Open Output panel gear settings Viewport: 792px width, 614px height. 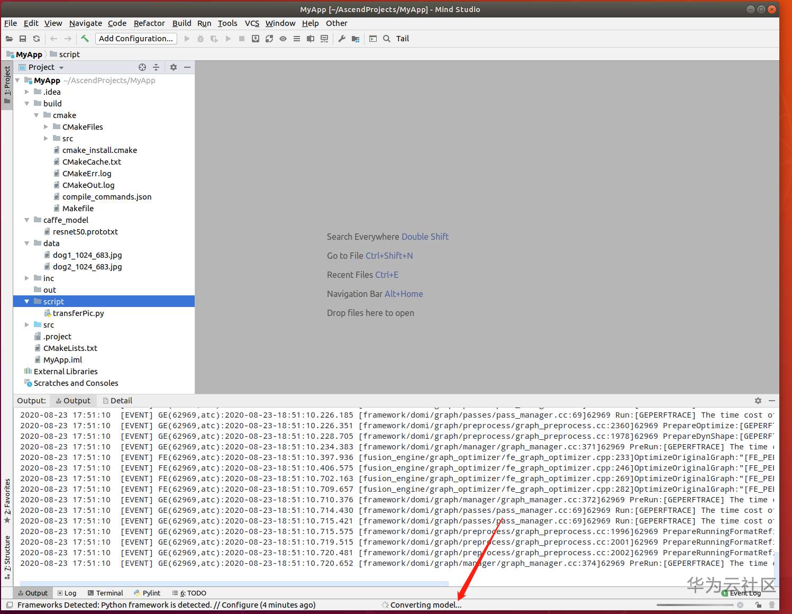[758, 401]
